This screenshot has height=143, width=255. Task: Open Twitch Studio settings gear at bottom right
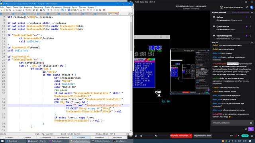point(252,136)
